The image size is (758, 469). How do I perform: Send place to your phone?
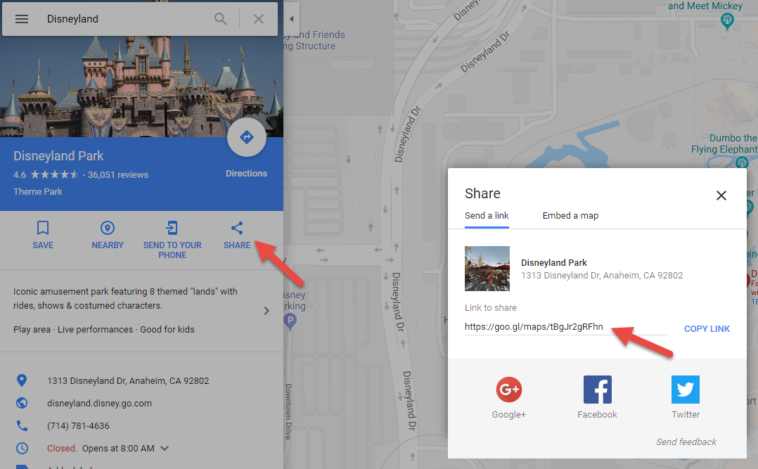point(172,240)
